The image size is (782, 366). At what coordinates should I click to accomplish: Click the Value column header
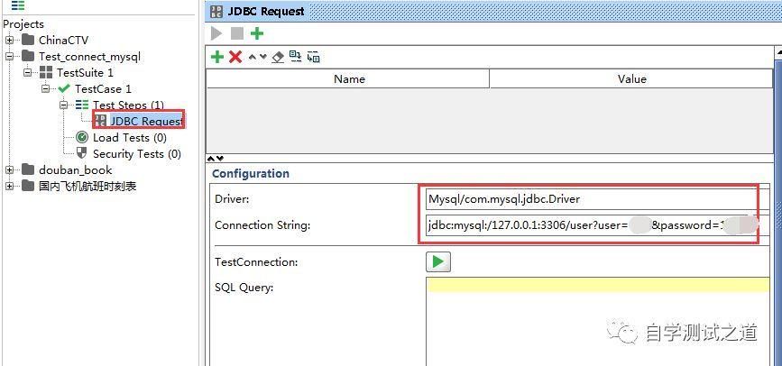pyautogui.click(x=631, y=78)
